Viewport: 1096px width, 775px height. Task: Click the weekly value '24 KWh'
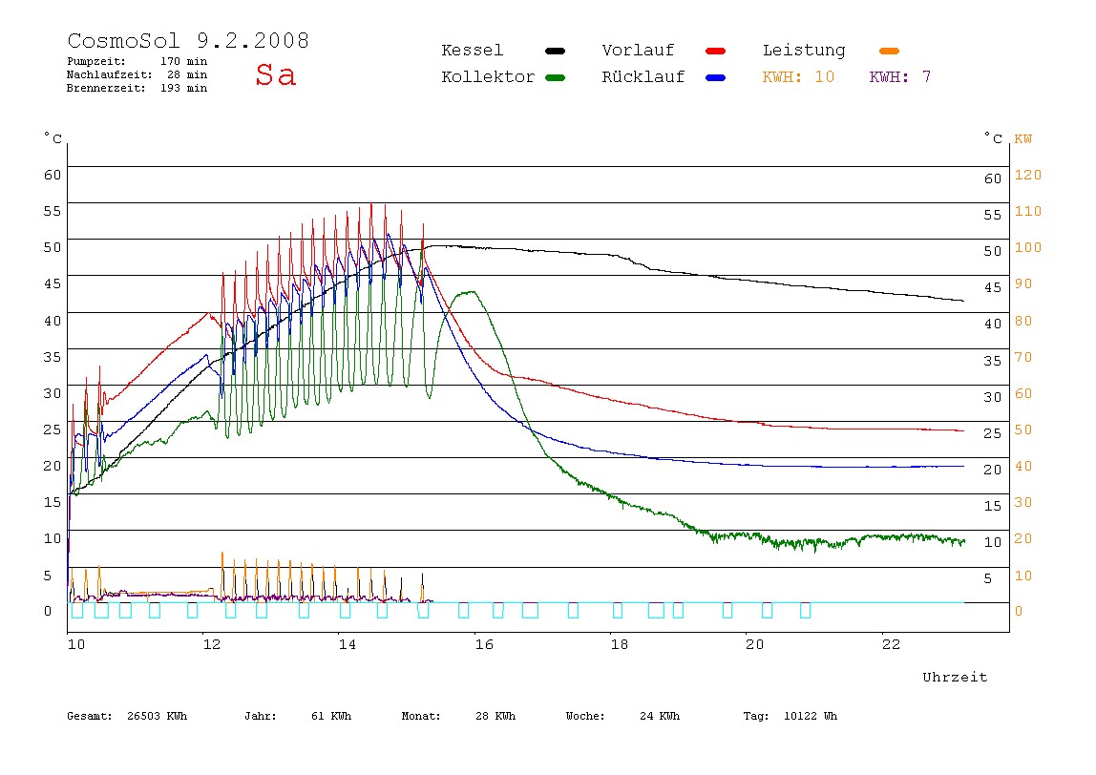pyautogui.click(x=660, y=716)
